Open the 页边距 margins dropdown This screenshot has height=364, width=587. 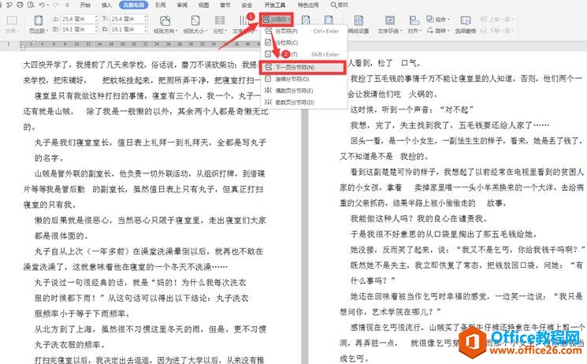38,24
